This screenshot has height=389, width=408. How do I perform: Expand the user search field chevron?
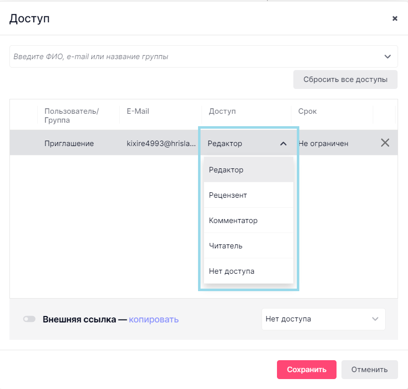388,57
